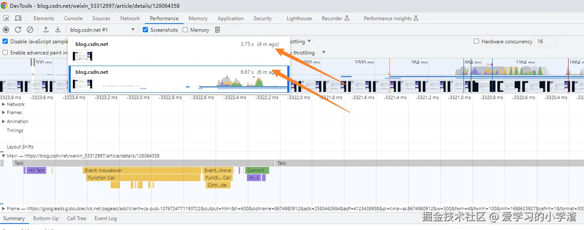Click the Event...move flame bar
Viewport: 584px width, 230px height.
tap(218, 170)
